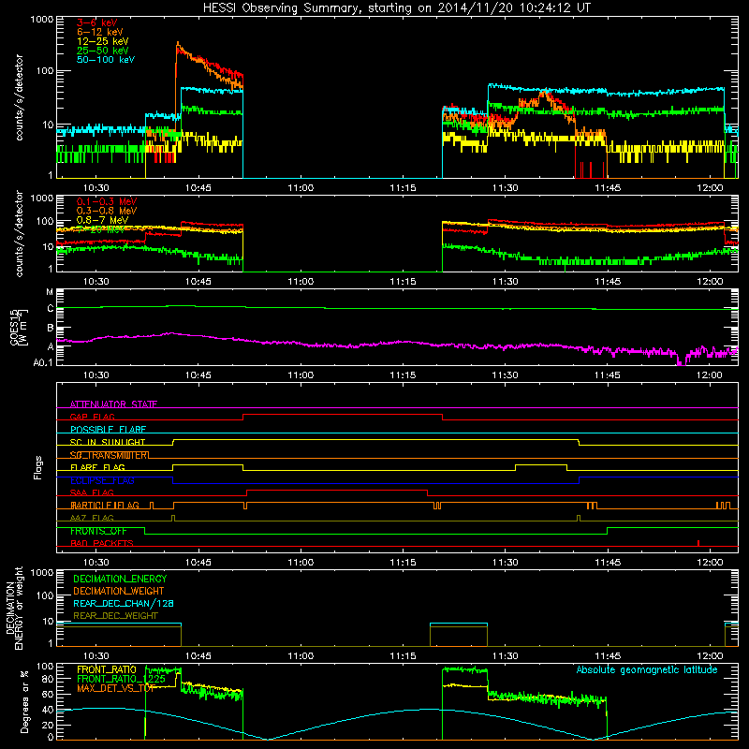749x749 pixels.
Task: Pick the 25-50 keV legend label
Action: tap(103, 51)
